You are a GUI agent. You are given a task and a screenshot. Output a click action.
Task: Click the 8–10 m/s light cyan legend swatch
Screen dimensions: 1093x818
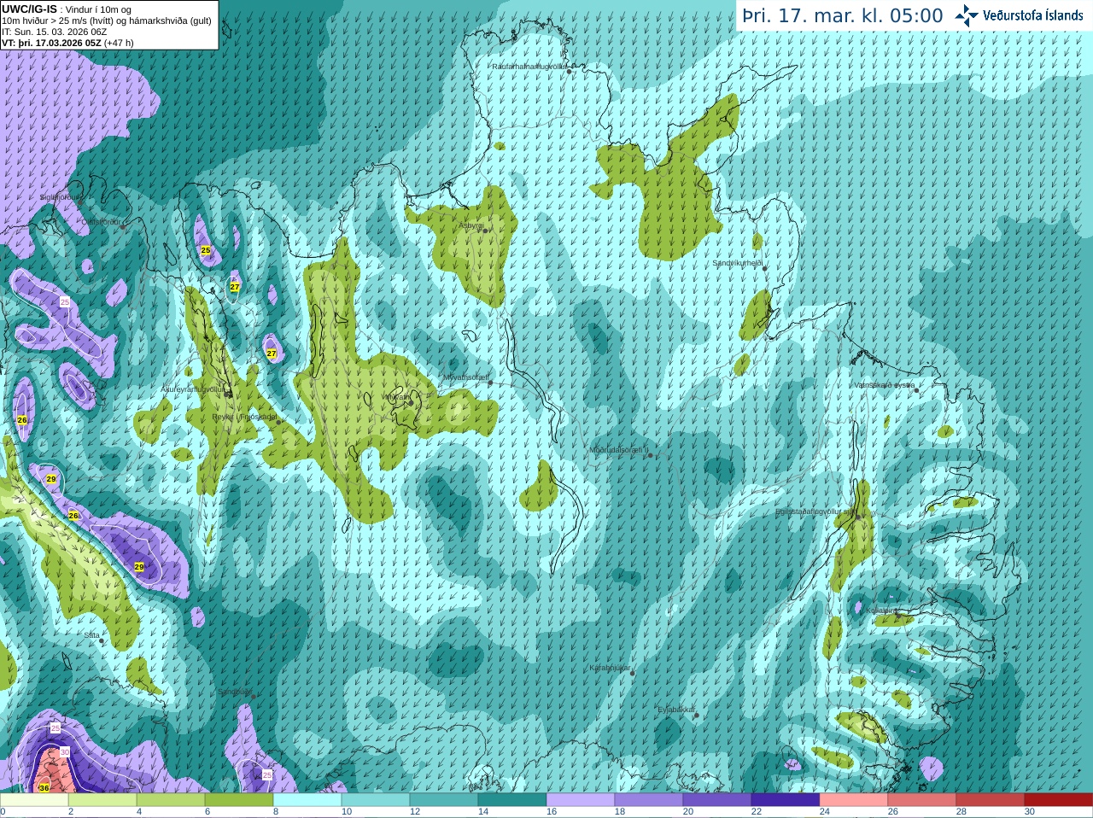pos(307,800)
